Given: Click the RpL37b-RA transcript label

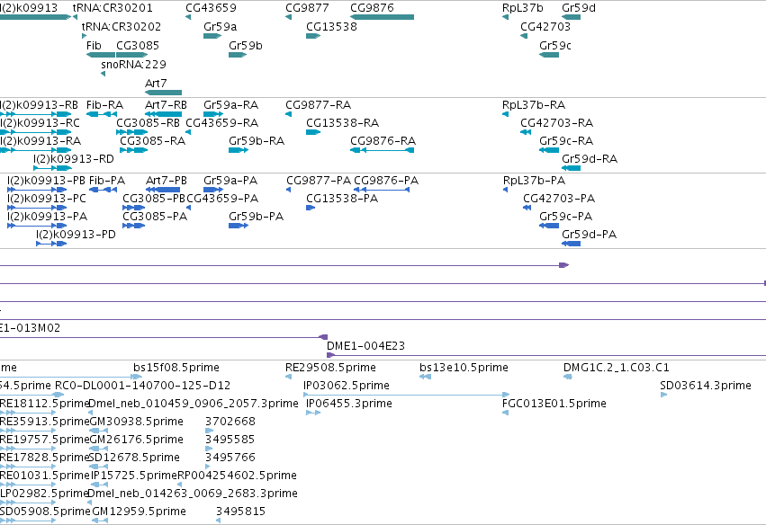Looking at the screenshot, I should click(534, 105).
